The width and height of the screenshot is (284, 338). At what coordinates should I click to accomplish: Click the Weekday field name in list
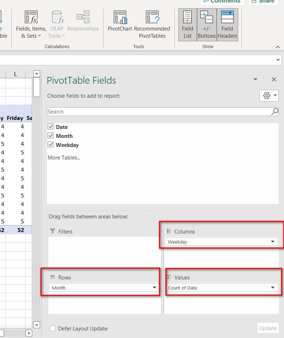pos(67,145)
